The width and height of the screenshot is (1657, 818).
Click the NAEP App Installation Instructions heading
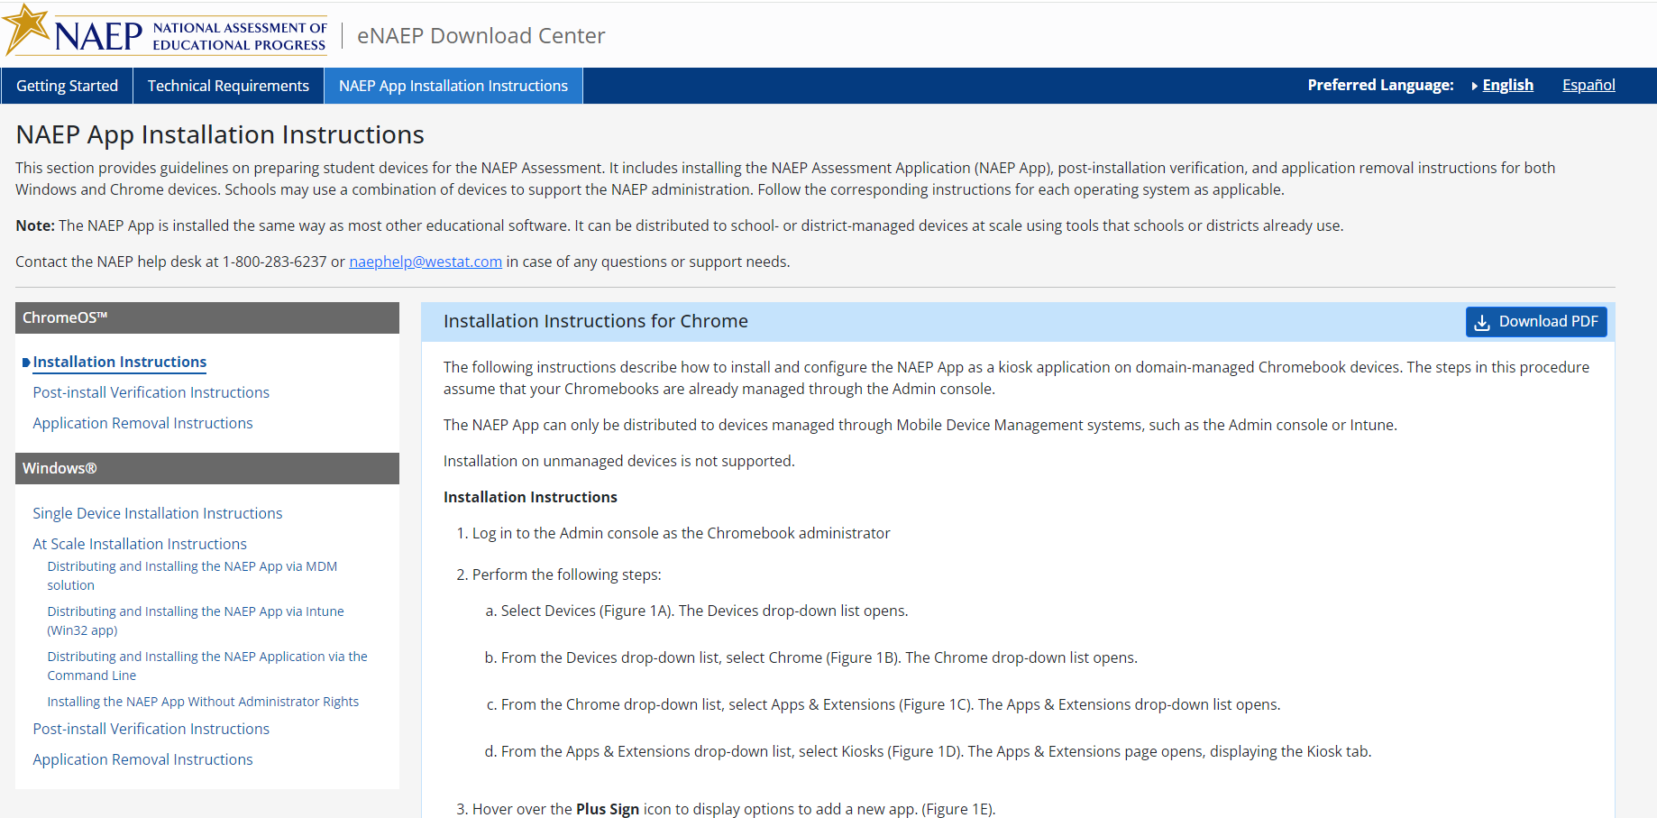[220, 134]
